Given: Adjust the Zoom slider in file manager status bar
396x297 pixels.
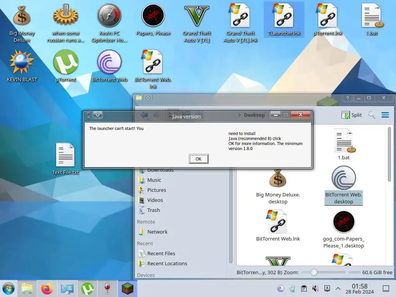Looking at the screenshot, I should 314,272.
